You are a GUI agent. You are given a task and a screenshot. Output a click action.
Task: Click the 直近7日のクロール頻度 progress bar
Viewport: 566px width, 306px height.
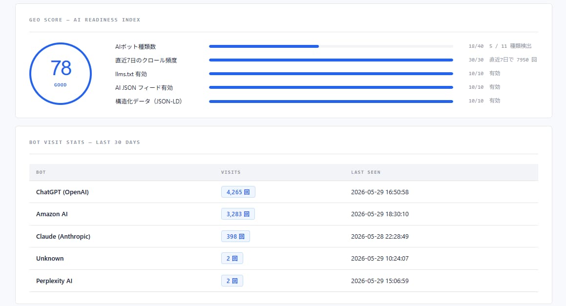click(x=331, y=60)
